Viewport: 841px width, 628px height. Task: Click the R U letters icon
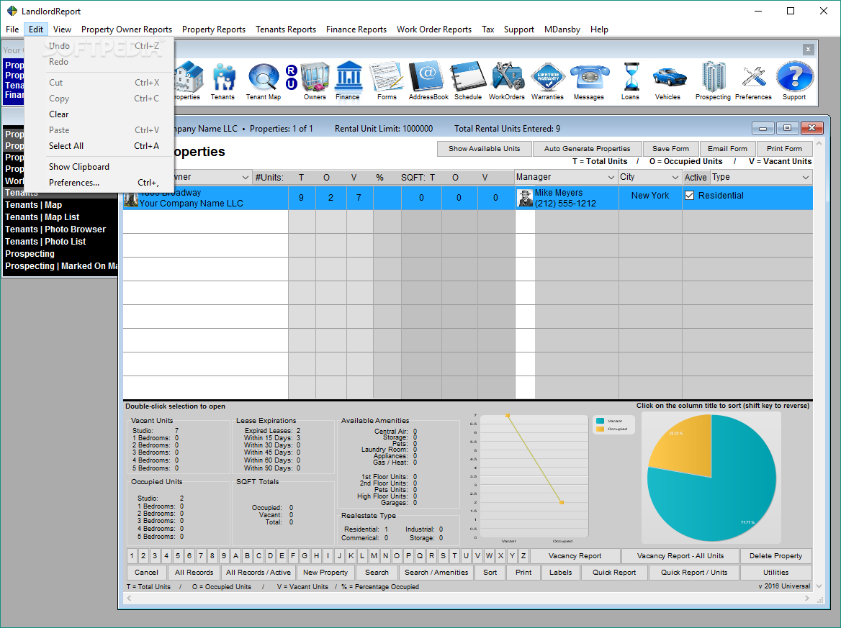[x=291, y=78]
